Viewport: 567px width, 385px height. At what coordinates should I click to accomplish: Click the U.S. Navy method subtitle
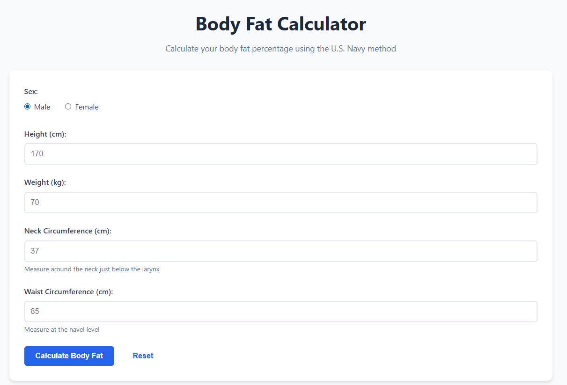[x=280, y=48]
